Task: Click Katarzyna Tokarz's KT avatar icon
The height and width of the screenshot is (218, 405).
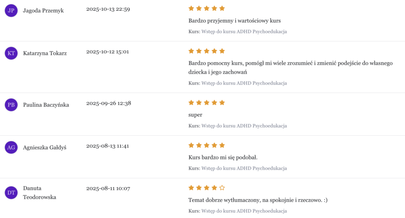Action: pos(11,53)
